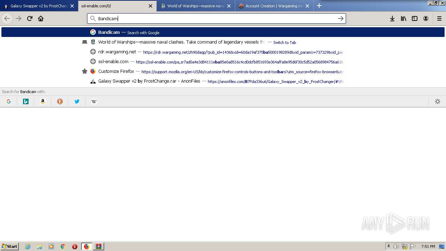Search Bandicam with Twitter engine icon

click(x=77, y=101)
